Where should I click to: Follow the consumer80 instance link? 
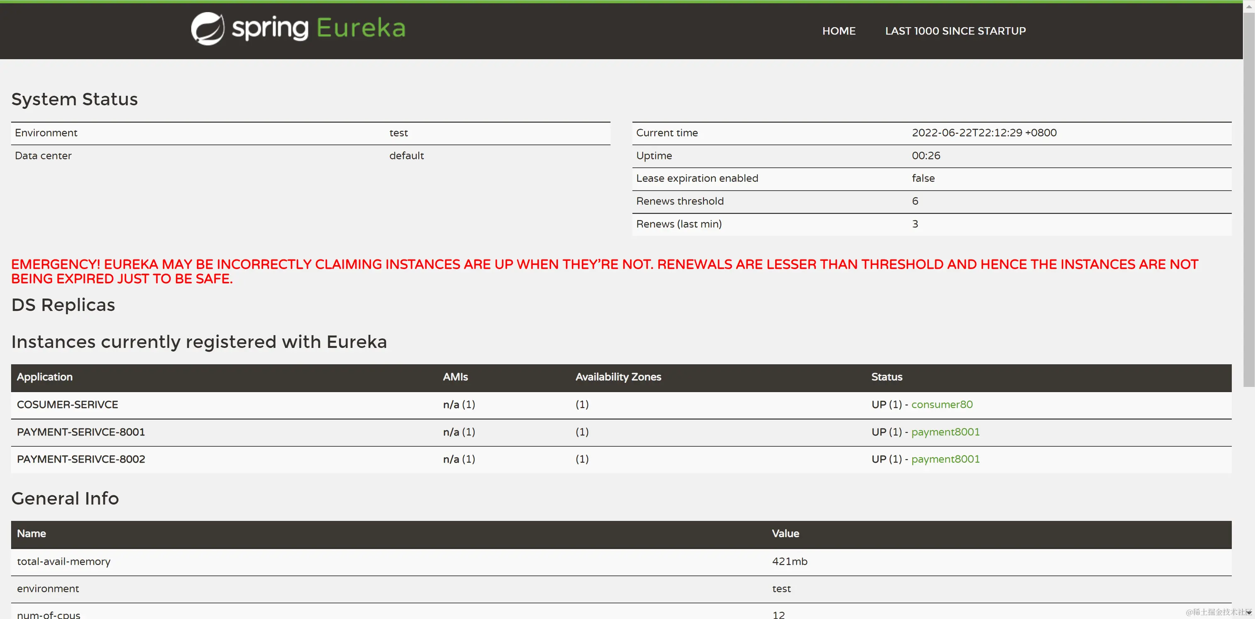click(941, 404)
